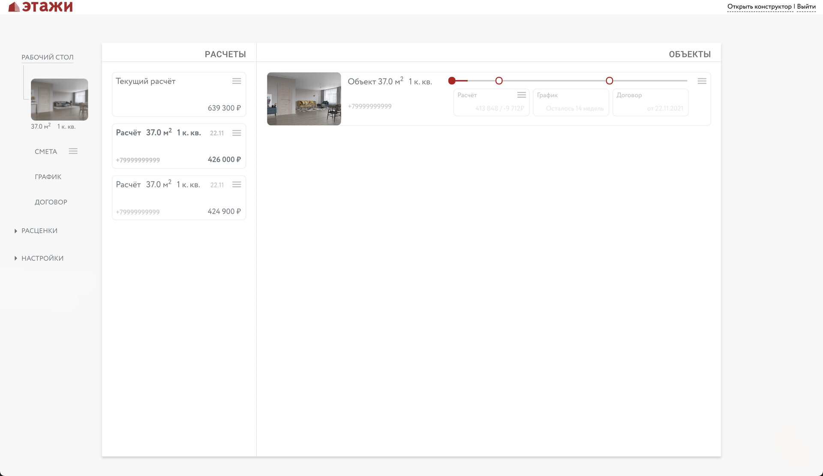Select third hollow progress stage circle

click(x=610, y=81)
